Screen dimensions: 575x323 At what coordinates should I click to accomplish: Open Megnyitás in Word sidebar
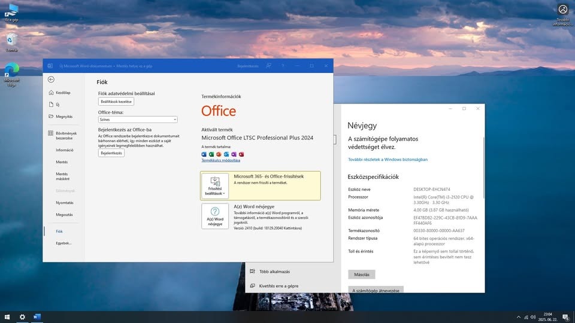coord(61,117)
